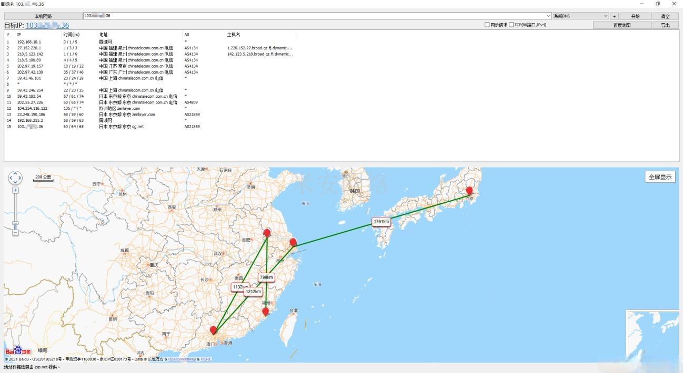Click the 105 / * / * time cell
683x373 pixels.
[x=73, y=108]
